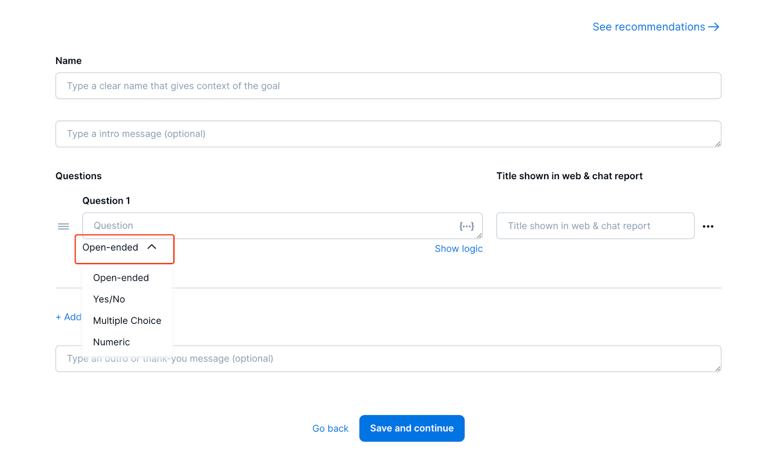Click the intro message text area
This screenshot has width=783, height=463.
(388, 133)
